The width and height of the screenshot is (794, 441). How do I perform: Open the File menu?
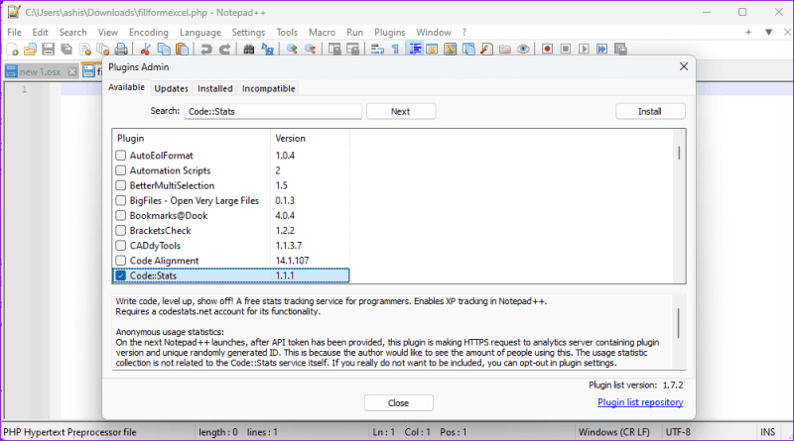[x=14, y=33]
